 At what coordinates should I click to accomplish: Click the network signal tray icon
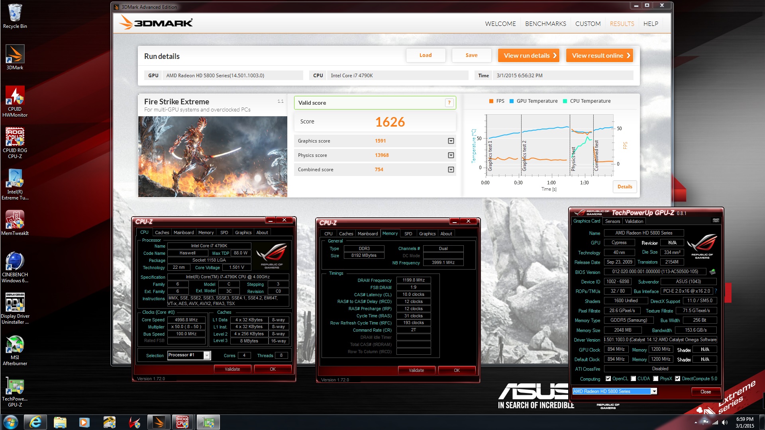coord(715,422)
